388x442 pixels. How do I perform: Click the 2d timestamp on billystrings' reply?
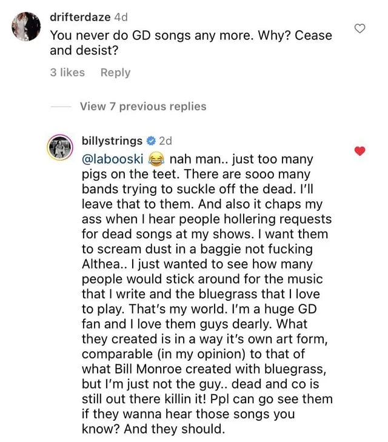[166, 141]
